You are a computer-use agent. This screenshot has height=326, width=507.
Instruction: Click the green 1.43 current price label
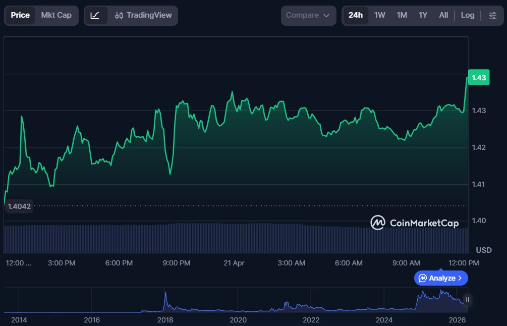(478, 78)
